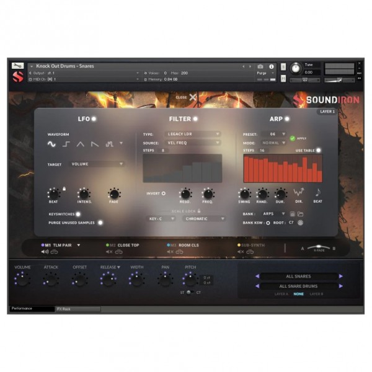This screenshot has height=372, width=372.
Task: Click link icon under Sub-Synth
Action: pyautogui.click(x=250, y=252)
